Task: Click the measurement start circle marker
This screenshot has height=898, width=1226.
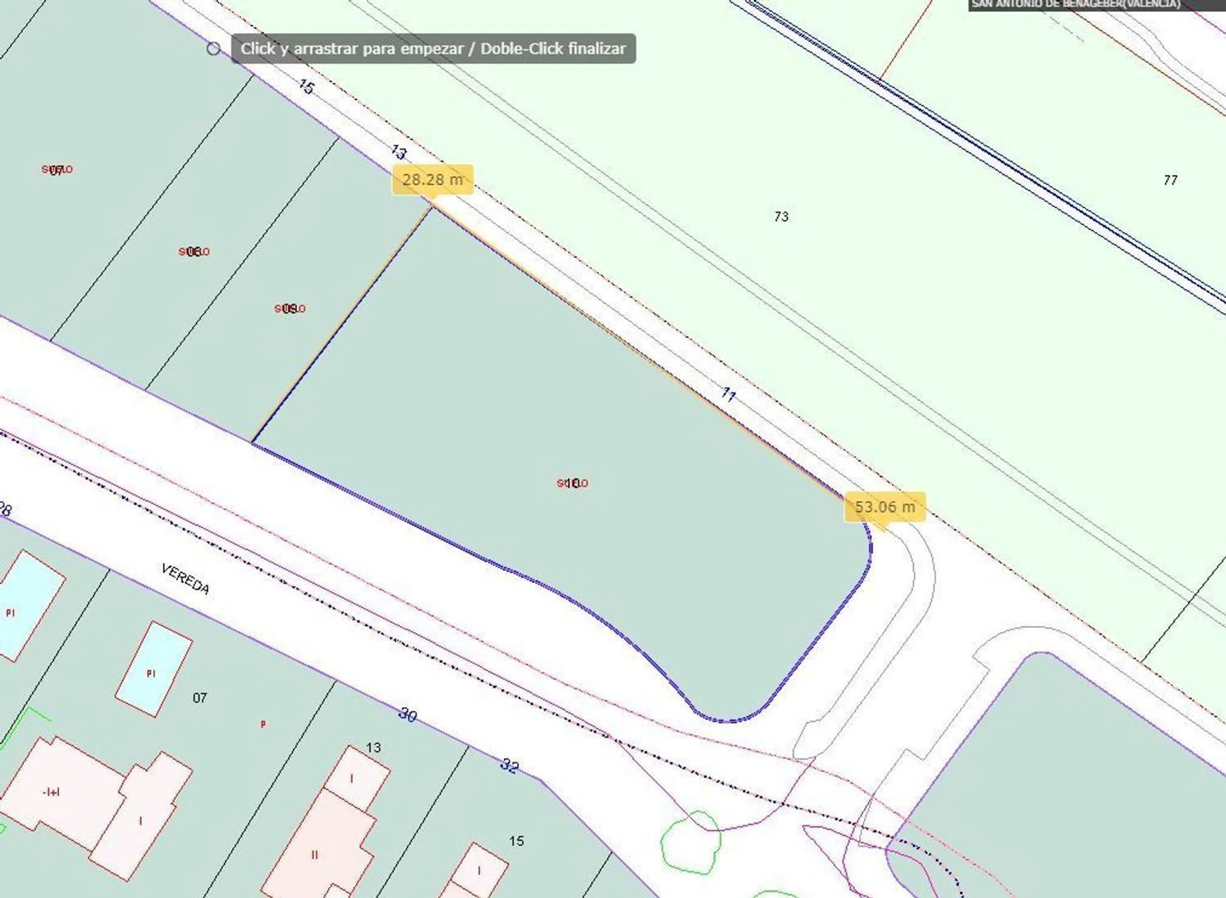Action: 213,48
